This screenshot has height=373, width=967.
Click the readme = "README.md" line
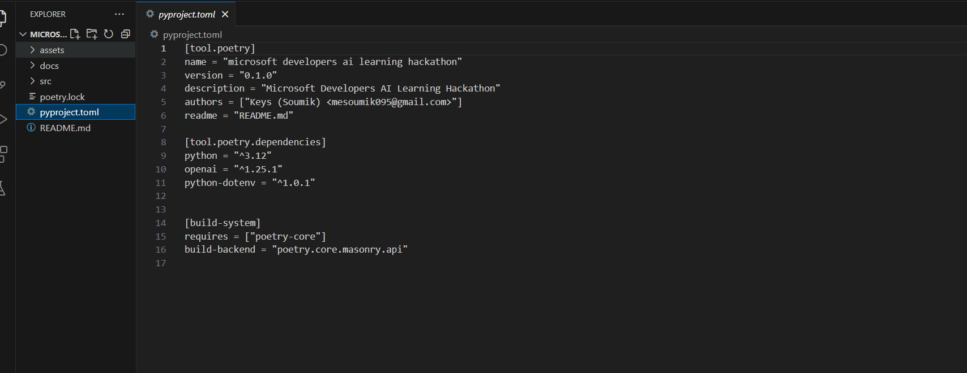point(239,115)
